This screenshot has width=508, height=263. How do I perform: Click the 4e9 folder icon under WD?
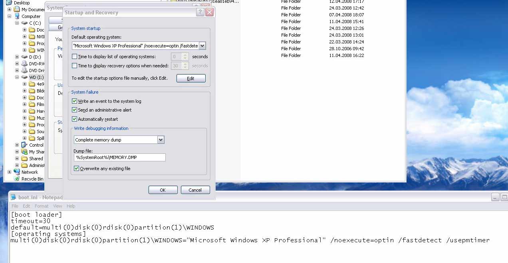[32, 84]
